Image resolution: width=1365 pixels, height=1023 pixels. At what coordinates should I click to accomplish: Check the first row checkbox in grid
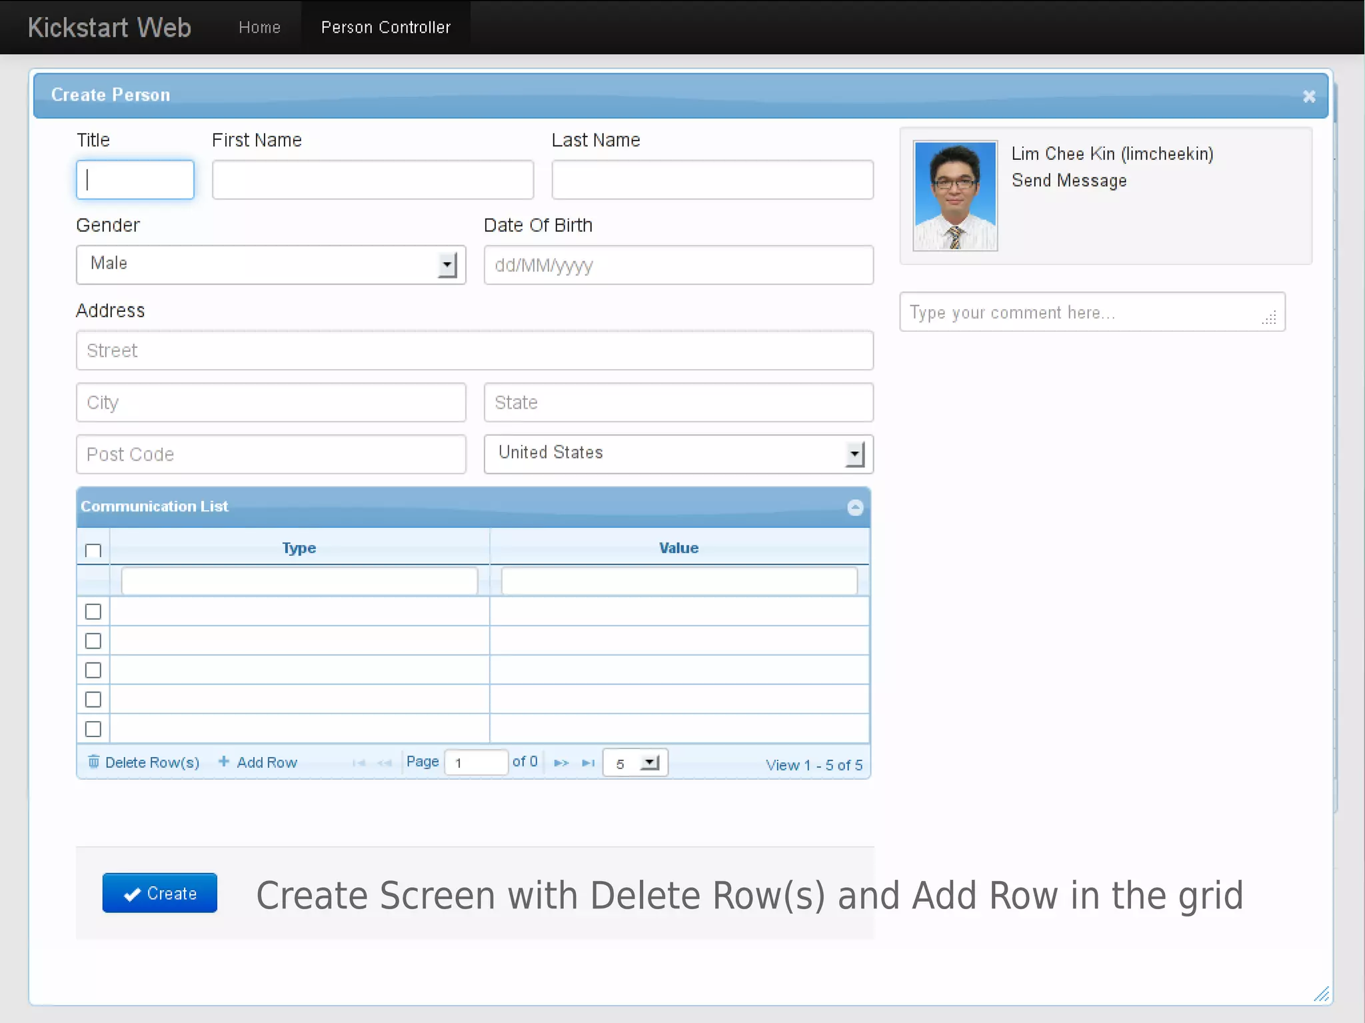click(x=93, y=611)
